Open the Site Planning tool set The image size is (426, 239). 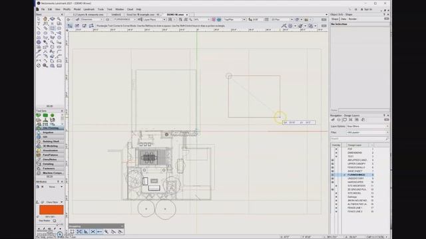coord(51,128)
